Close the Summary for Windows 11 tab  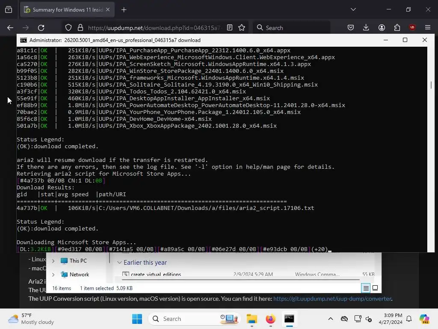pos(108,10)
